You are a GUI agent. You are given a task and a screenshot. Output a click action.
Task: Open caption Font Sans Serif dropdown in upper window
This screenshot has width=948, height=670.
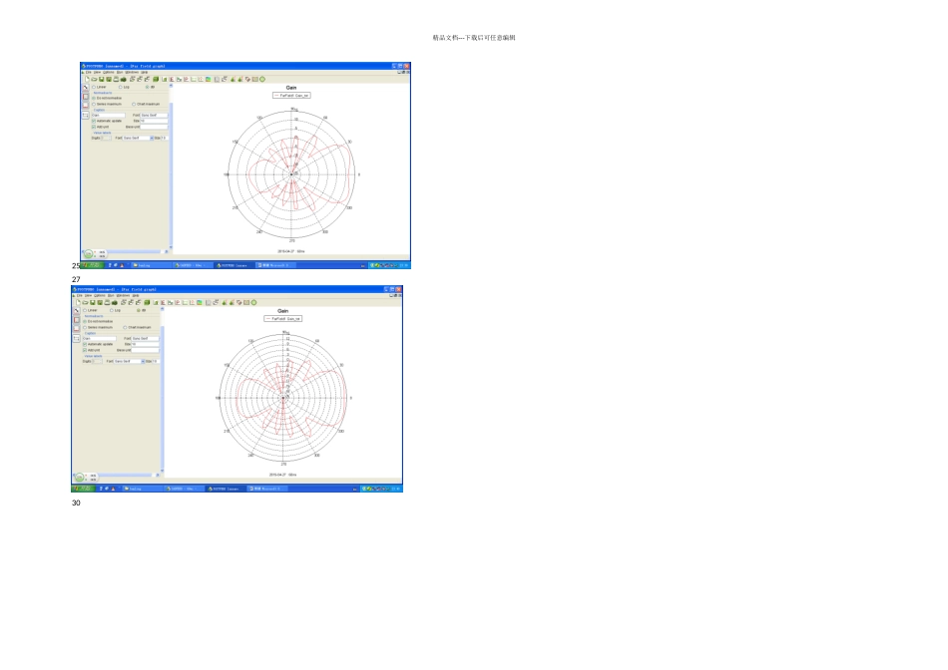tap(154, 115)
